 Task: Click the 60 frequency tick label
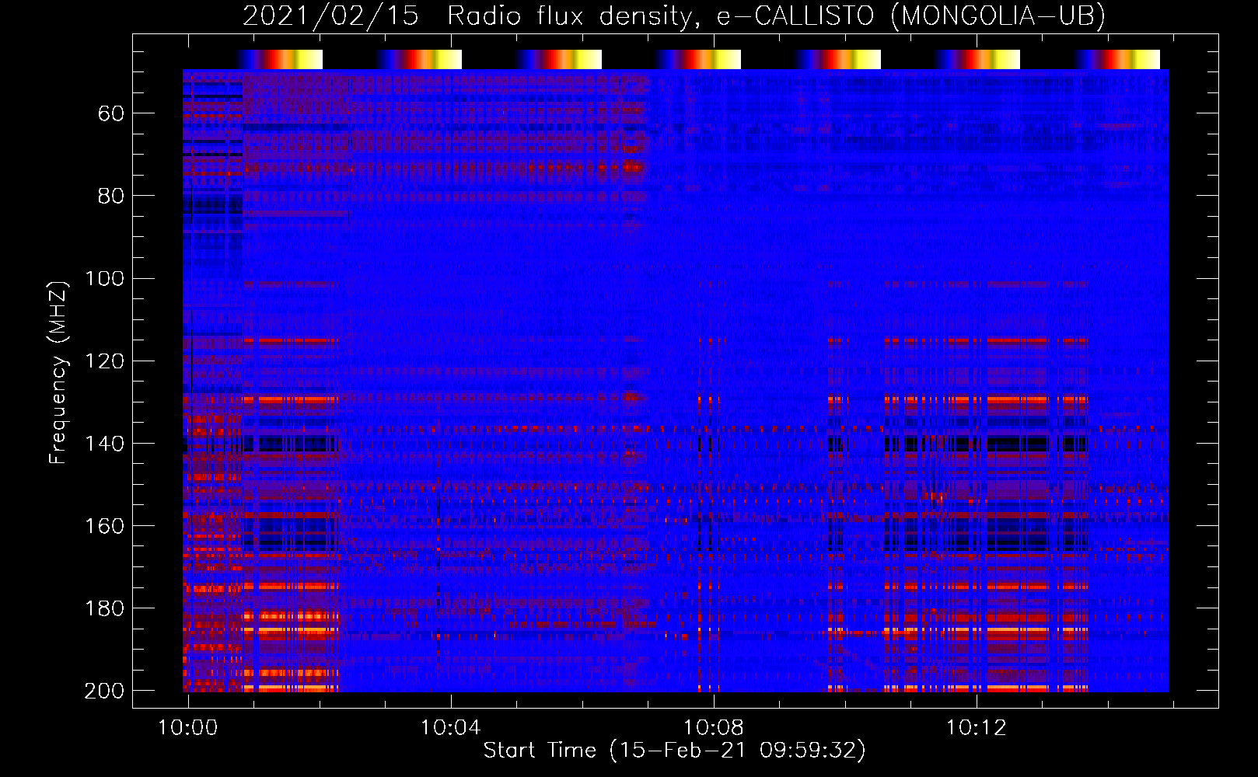tap(111, 114)
